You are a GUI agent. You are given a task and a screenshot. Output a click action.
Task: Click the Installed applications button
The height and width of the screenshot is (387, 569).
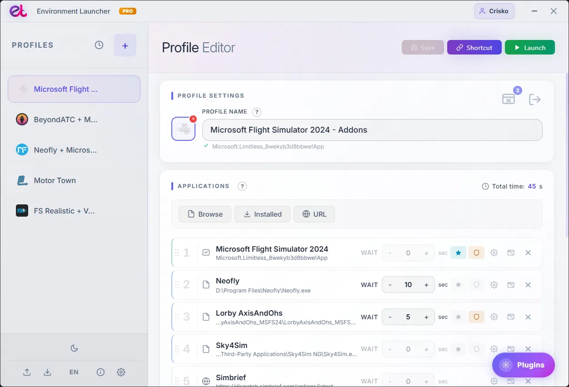[262, 214]
